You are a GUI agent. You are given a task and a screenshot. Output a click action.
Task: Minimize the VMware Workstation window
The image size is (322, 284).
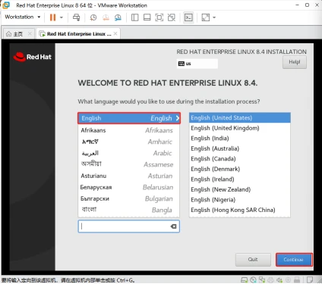pos(298,5)
